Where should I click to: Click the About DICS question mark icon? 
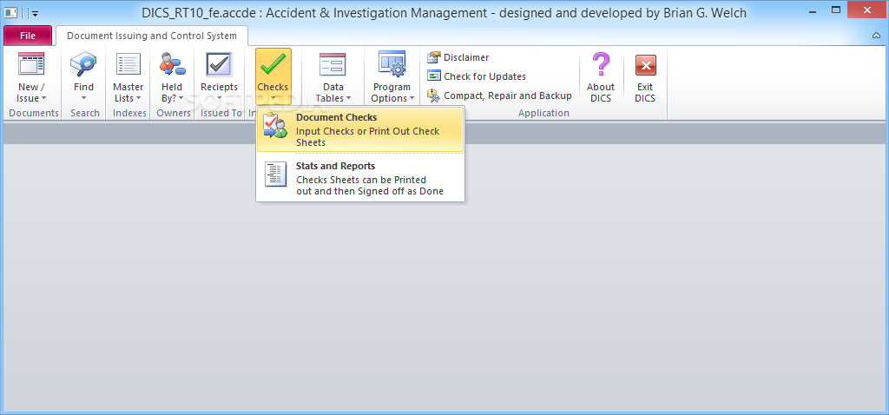click(601, 63)
